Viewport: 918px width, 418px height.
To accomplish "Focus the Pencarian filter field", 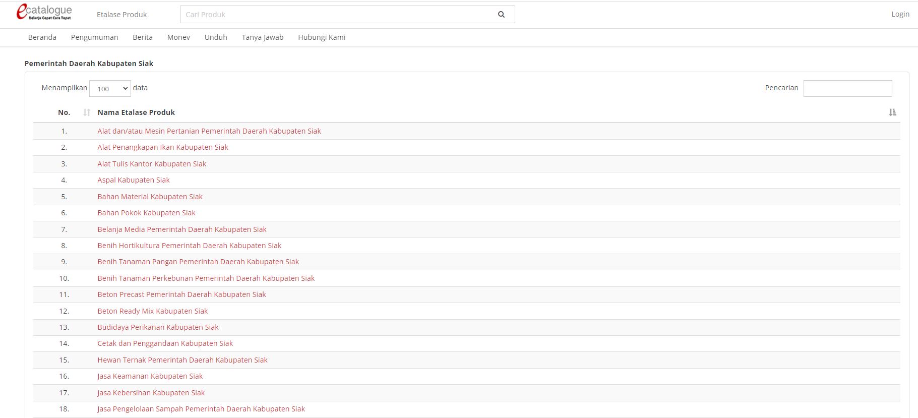I will click(847, 88).
